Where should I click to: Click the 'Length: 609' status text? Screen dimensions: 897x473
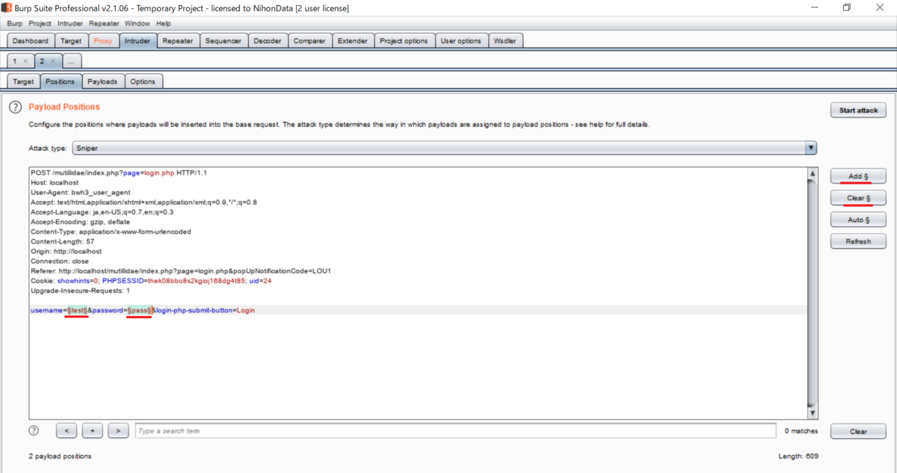click(798, 456)
